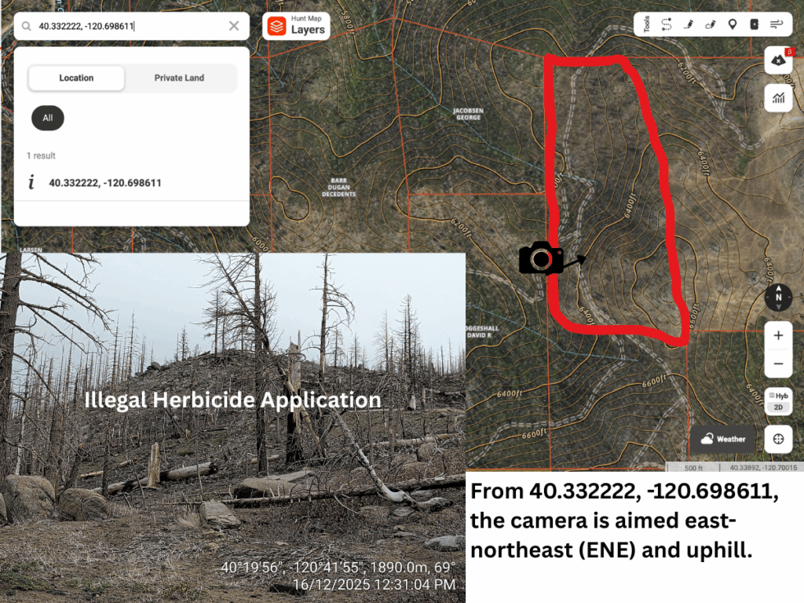Select the freehand shape drawing tool
The width and height of the screenshot is (804, 603).
click(711, 24)
